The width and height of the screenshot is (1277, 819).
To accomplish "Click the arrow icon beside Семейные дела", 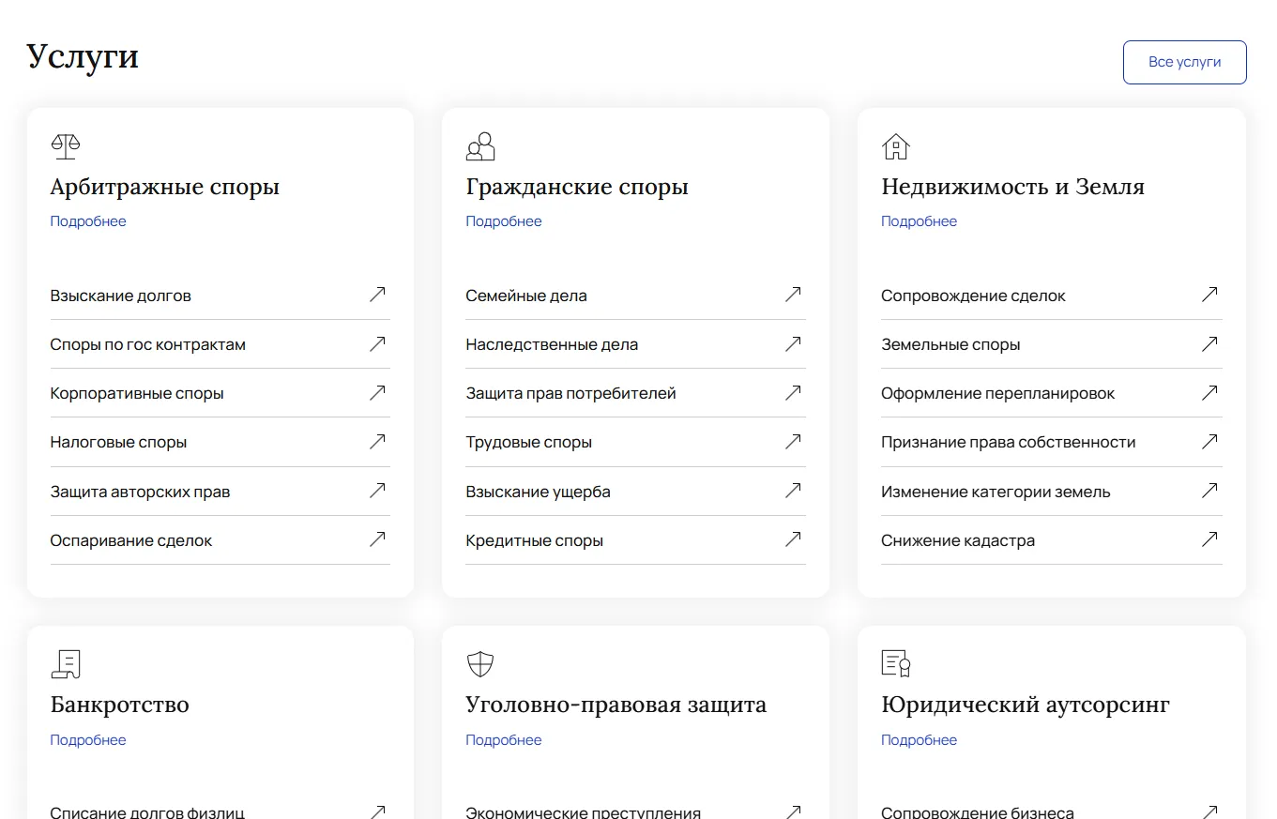I will pos(793,295).
